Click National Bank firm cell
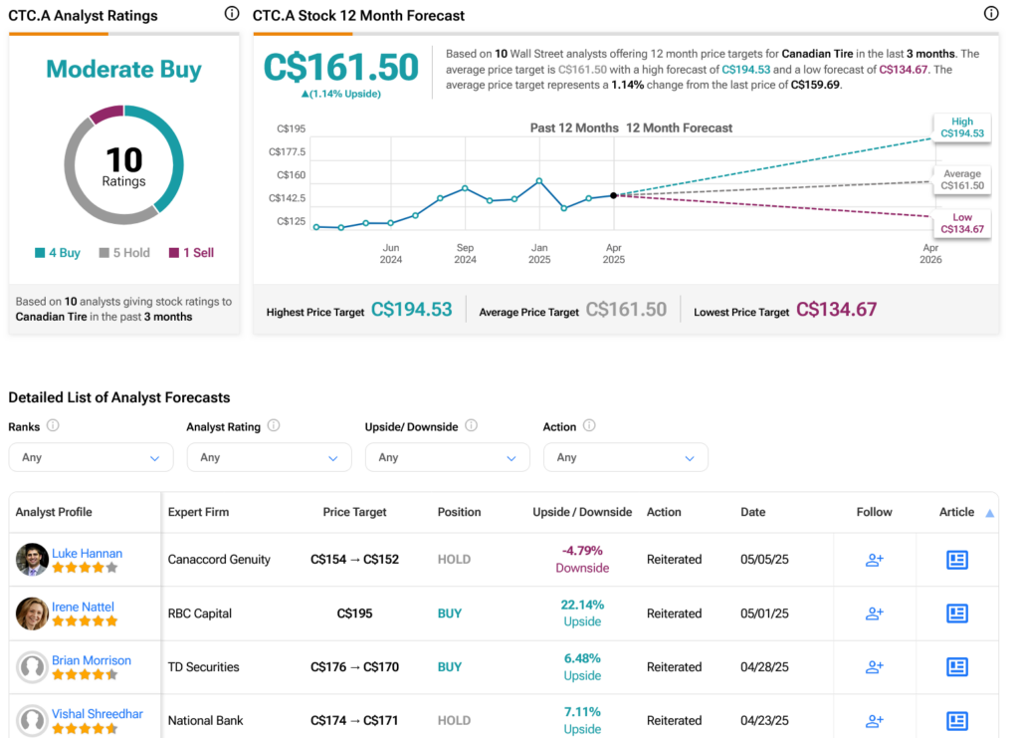 pyautogui.click(x=205, y=720)
